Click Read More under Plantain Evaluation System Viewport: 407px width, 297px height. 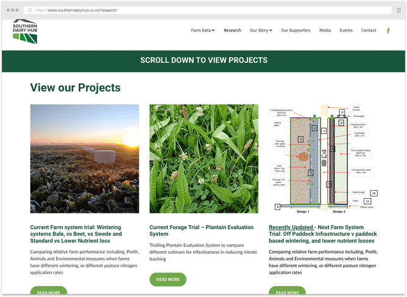pos(168,279)
